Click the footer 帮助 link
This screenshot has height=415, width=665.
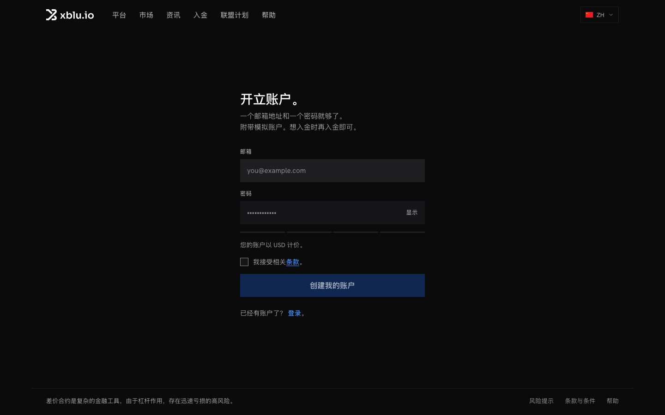click(x=613, y=401)
